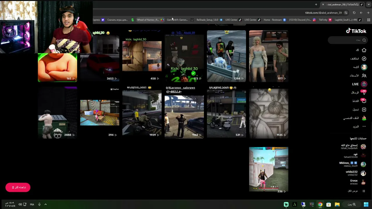Open the Discord bookmark
372x209 pixels.
coord(302,20)
